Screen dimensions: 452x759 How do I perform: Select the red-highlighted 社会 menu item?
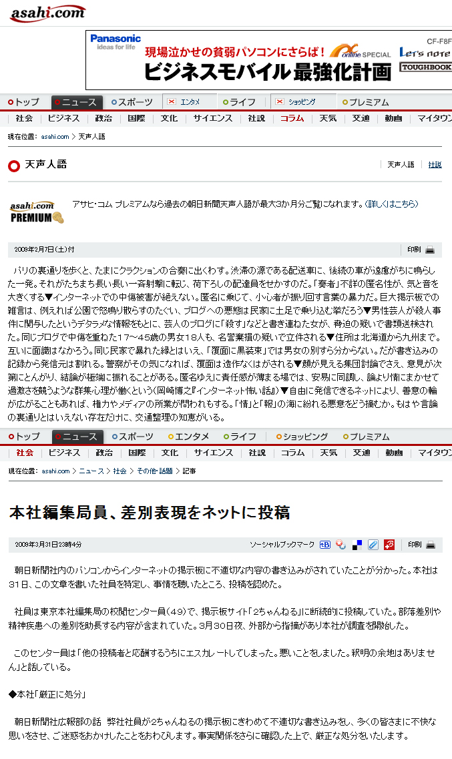pos(25,453)
